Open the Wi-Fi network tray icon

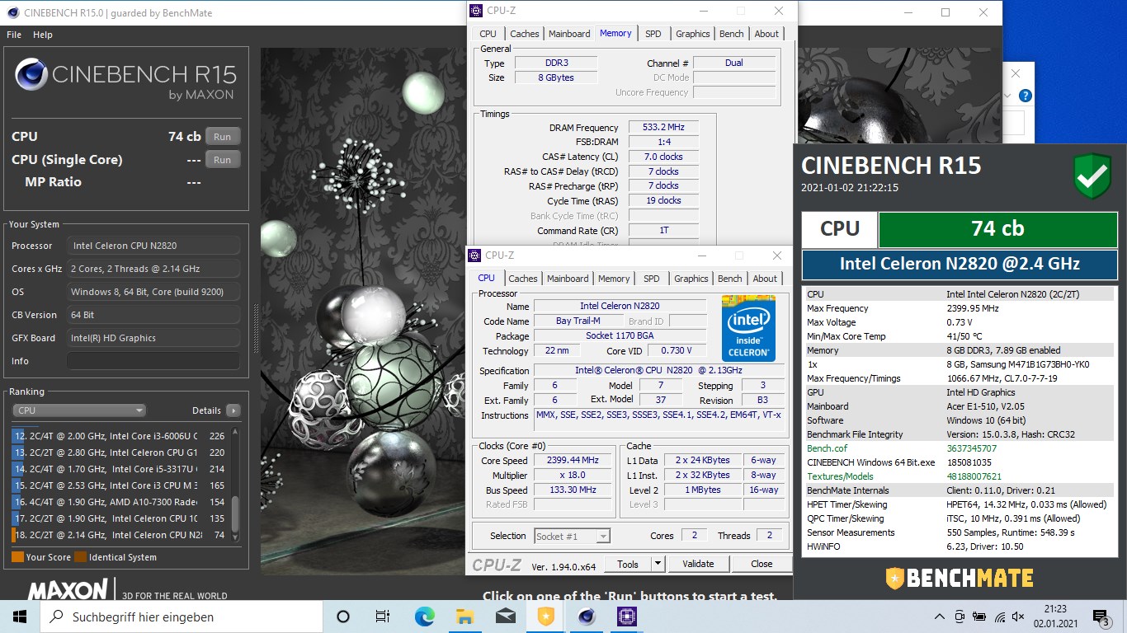(1000, 617)
